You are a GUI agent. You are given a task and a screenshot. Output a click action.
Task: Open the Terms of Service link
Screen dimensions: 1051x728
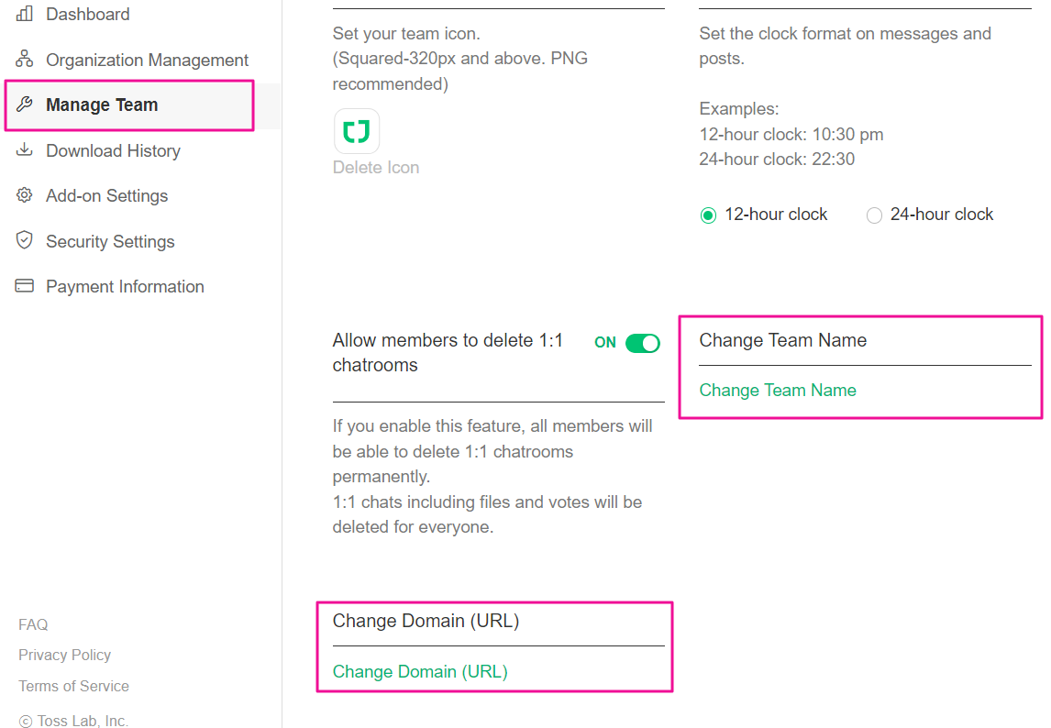[x=73, y=686]
